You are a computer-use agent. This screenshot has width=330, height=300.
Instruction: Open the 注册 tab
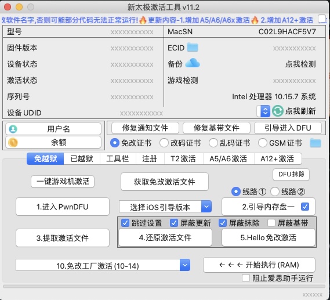tap(150, 159)
